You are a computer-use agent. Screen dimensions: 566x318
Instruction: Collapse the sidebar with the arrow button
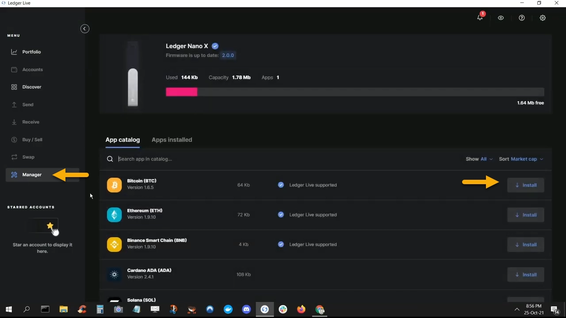[x=85, y=29]
